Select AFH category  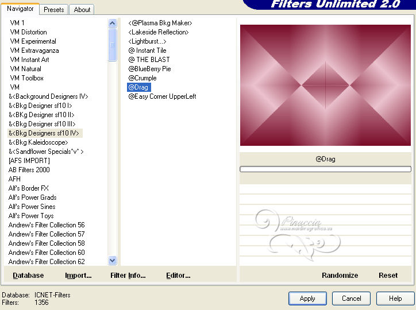pyautogui.click(x=14, y=179)
